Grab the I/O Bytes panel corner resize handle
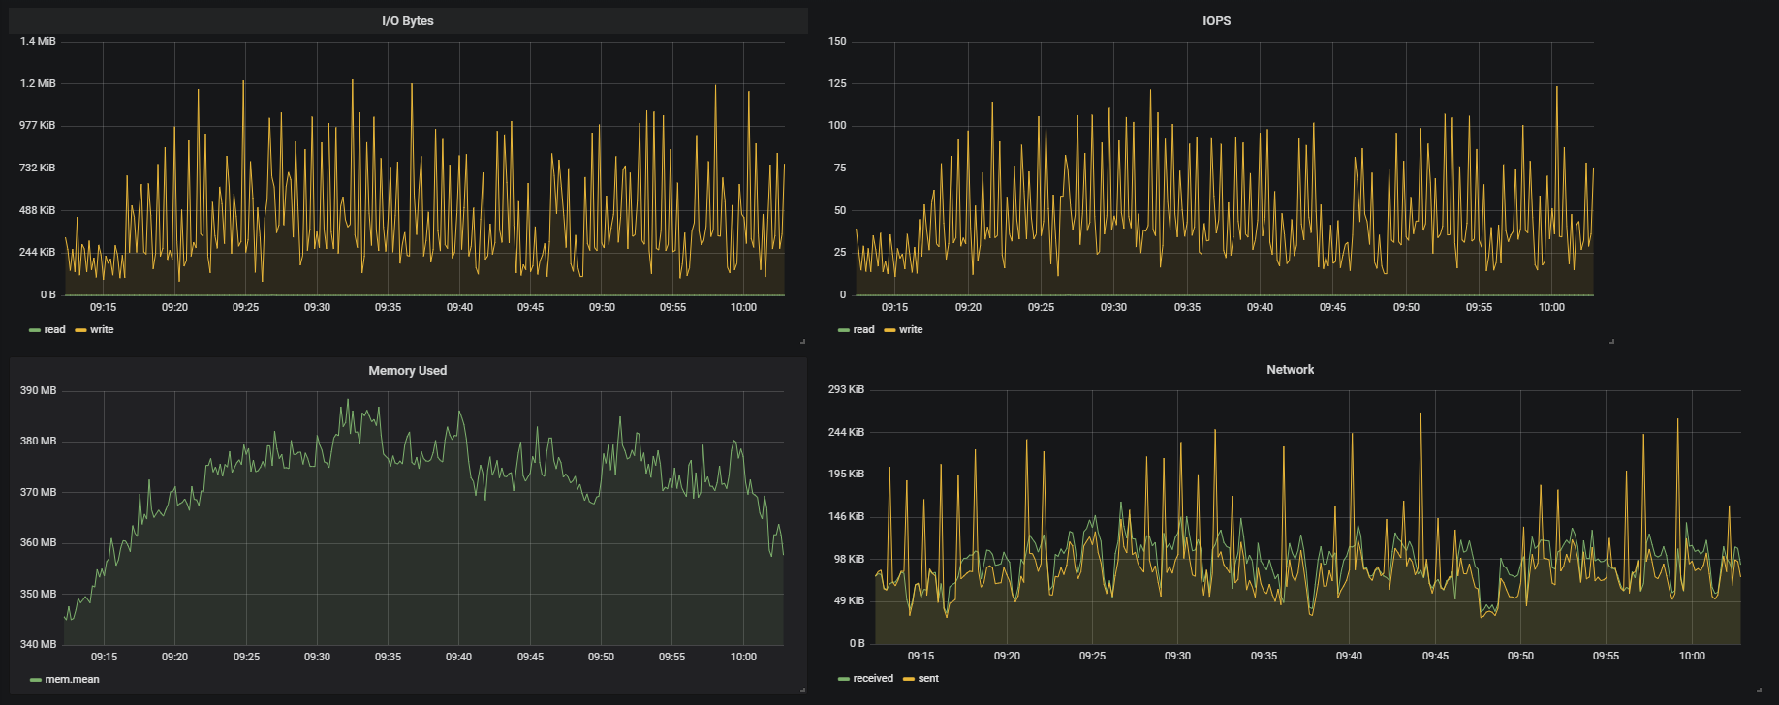 (802, 341)
